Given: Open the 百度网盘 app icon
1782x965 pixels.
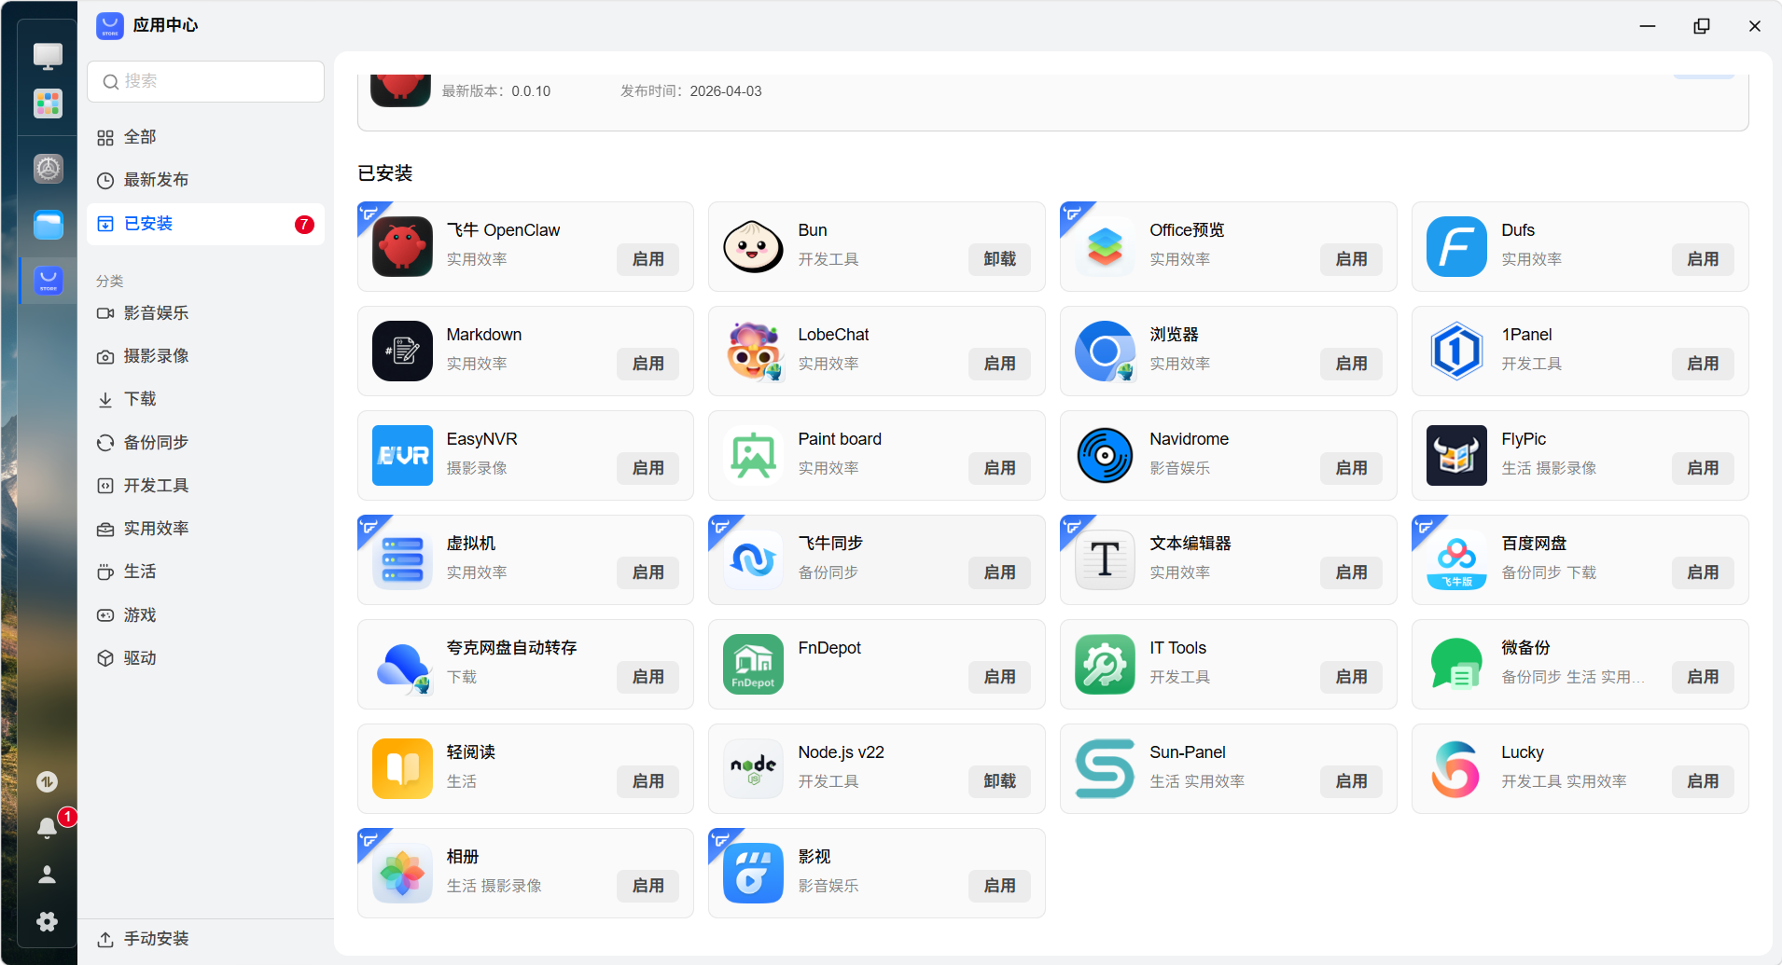Looking at the screenshot, I should 1455,559.
